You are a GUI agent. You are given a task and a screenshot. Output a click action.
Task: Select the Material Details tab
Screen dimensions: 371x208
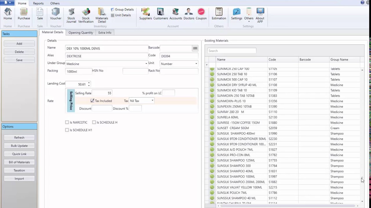click(x=52, y=32)
